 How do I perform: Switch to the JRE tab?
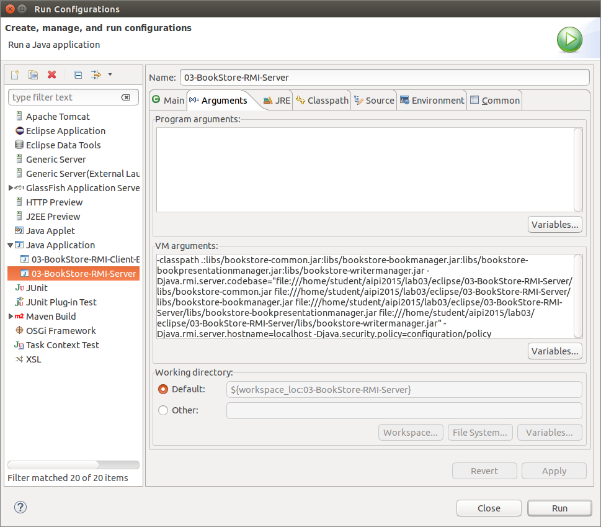point(277,101)
